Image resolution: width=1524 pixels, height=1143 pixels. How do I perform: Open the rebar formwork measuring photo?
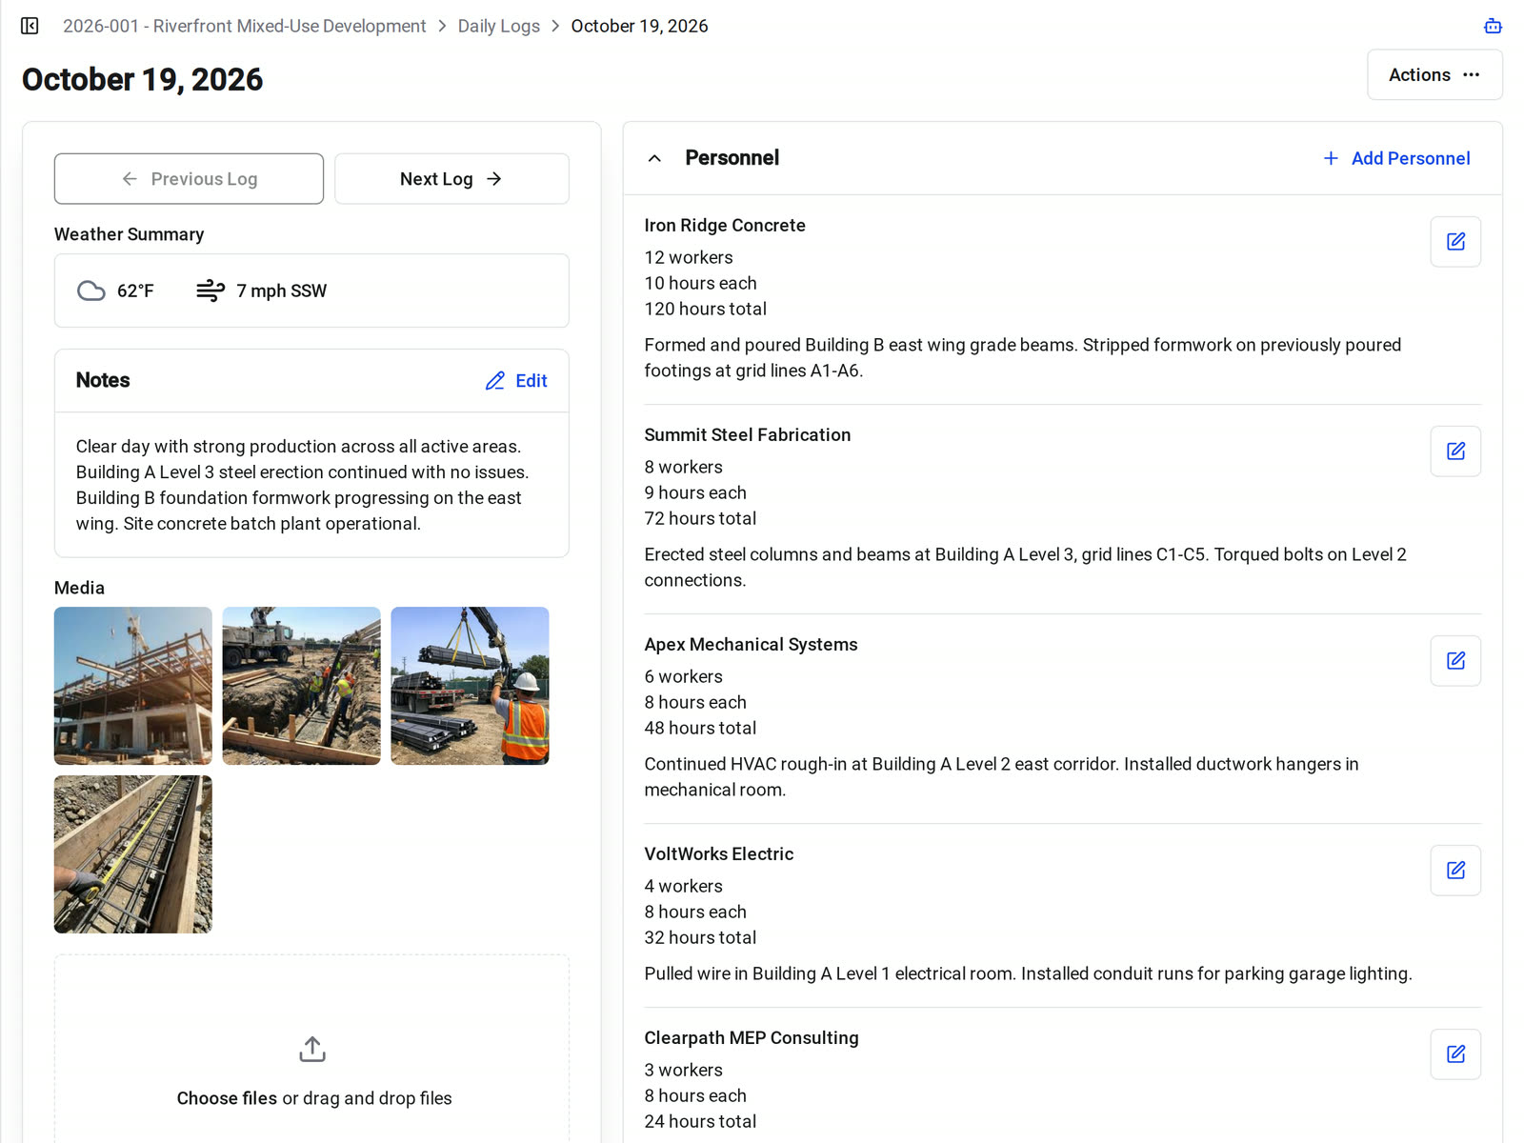click(x=133, y=854)
